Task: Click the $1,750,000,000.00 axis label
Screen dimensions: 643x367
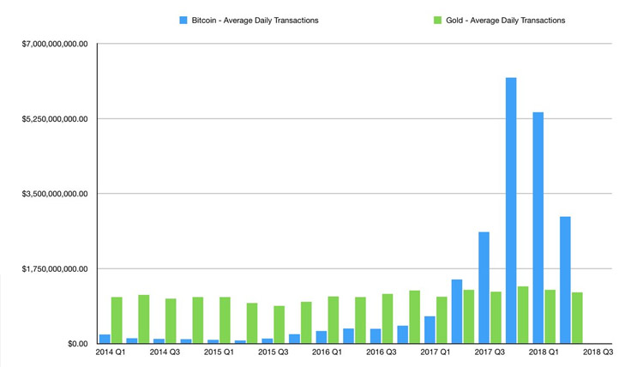Action: point(55,269)
